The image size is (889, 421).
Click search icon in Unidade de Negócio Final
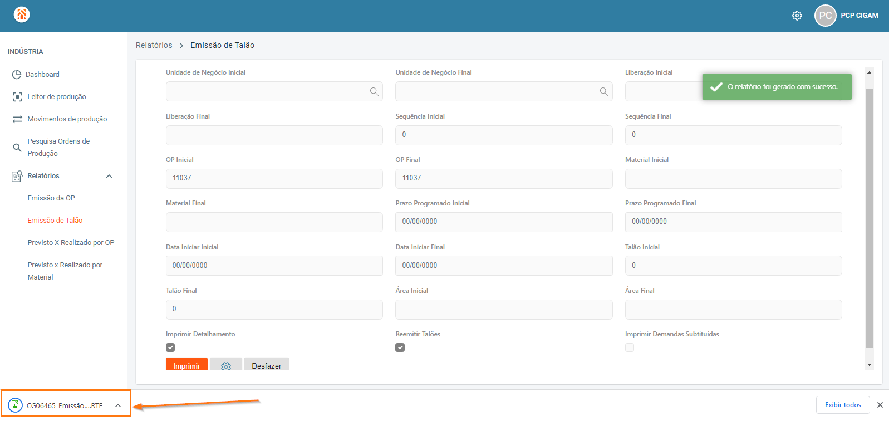click(x=603, y=91)
